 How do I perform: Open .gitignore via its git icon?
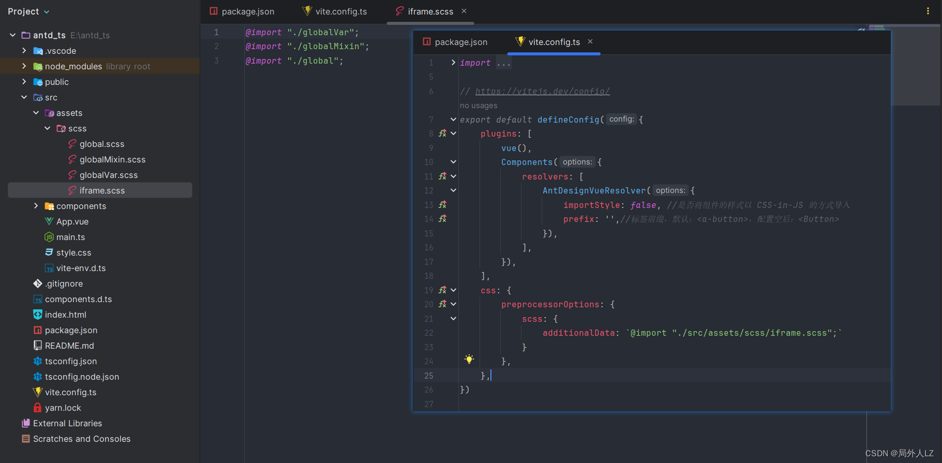[38, 283]
